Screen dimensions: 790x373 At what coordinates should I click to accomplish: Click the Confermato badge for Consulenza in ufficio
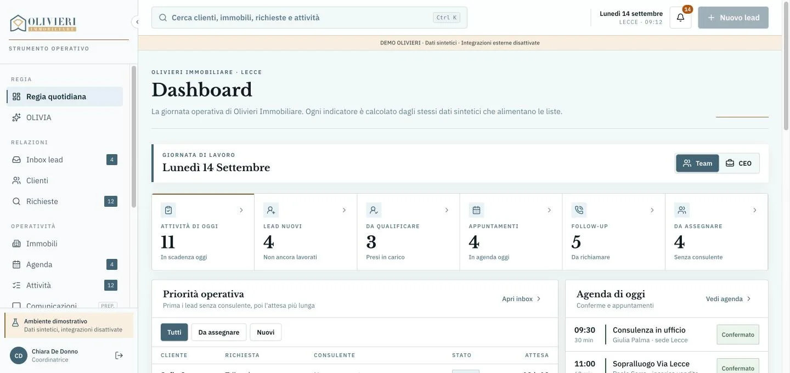738,335
